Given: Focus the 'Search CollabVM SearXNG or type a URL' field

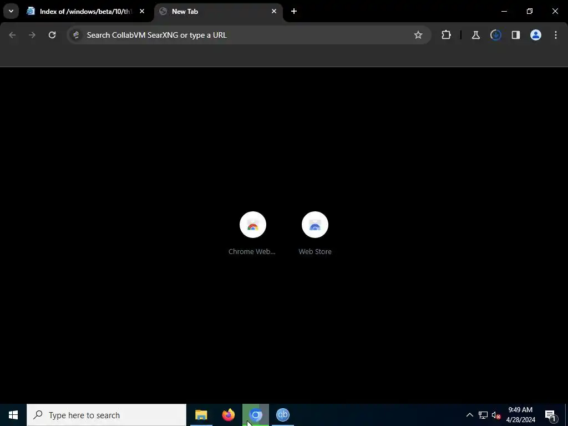Looking at the screenshot, I should [x=248, y=35].
